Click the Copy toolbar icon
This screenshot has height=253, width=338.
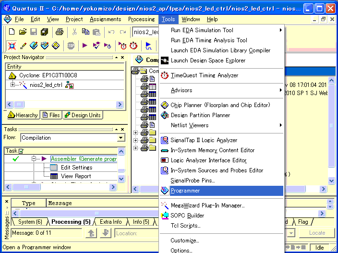85,32
